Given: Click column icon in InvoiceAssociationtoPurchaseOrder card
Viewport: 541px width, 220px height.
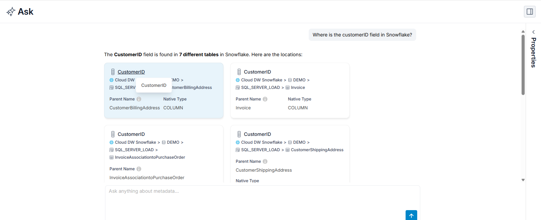Looking at the screenshot, I should [x=113, y=134].
